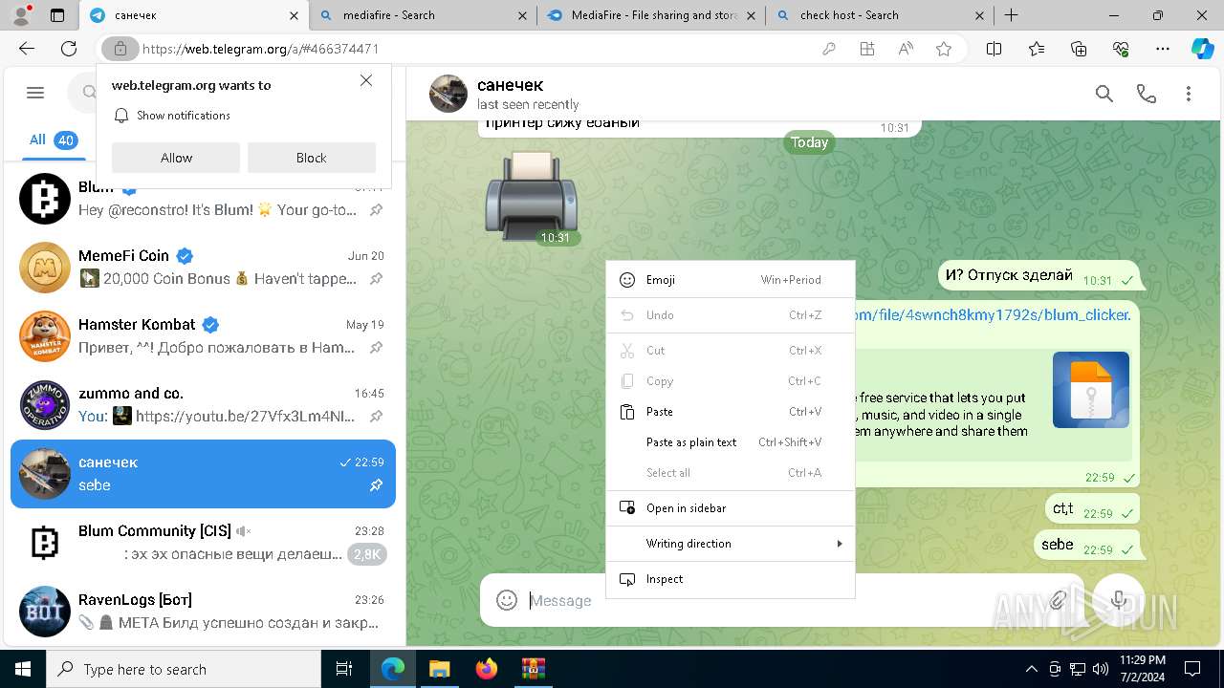
Task: Open the emoji picker in message box
Action: tap(507, 600)
